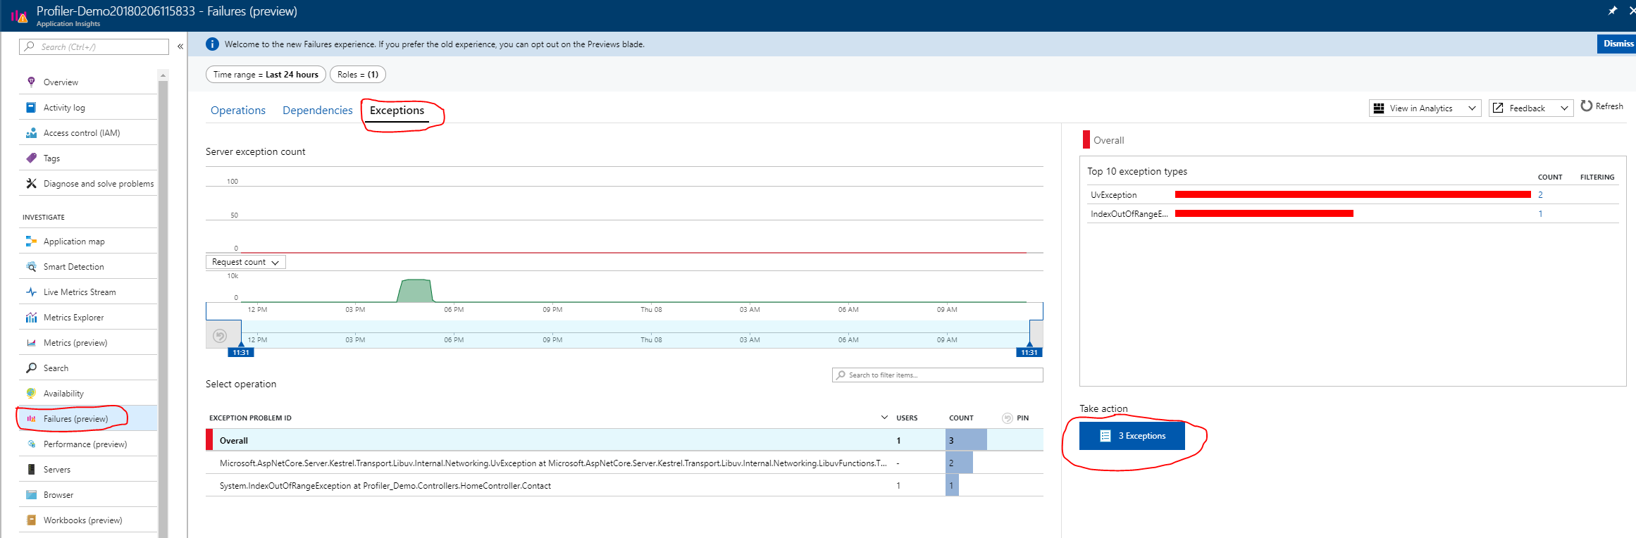Click the COUNT column header in table

(x=961, y=418)
